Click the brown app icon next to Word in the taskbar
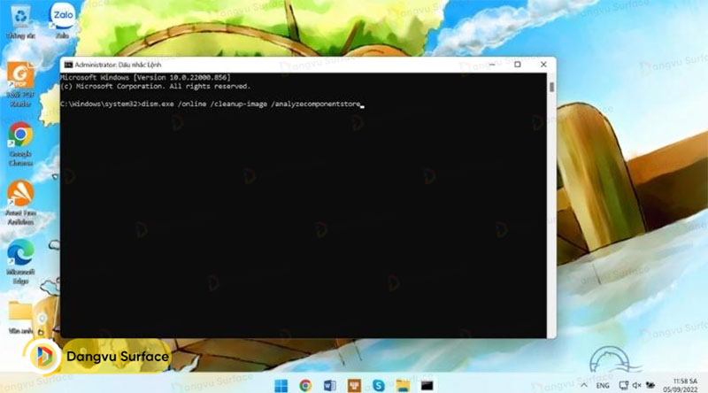This screenshot has height=393, width=708. [354, 385]
